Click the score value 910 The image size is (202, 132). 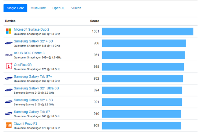96,114
